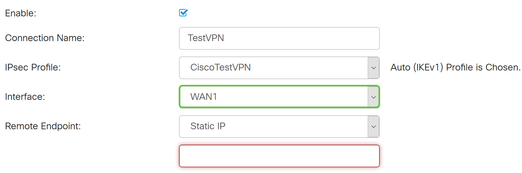Open the Remote Endpoint dropdown
The image size is (522, 173).
tap(273, 127)
